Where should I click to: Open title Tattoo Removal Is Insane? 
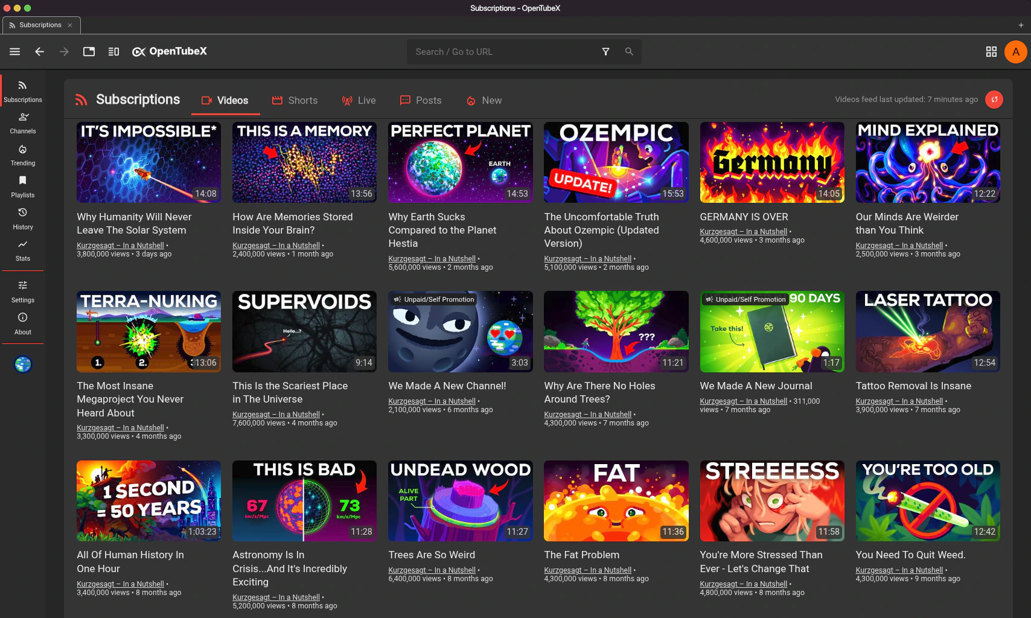pos(913,386)
